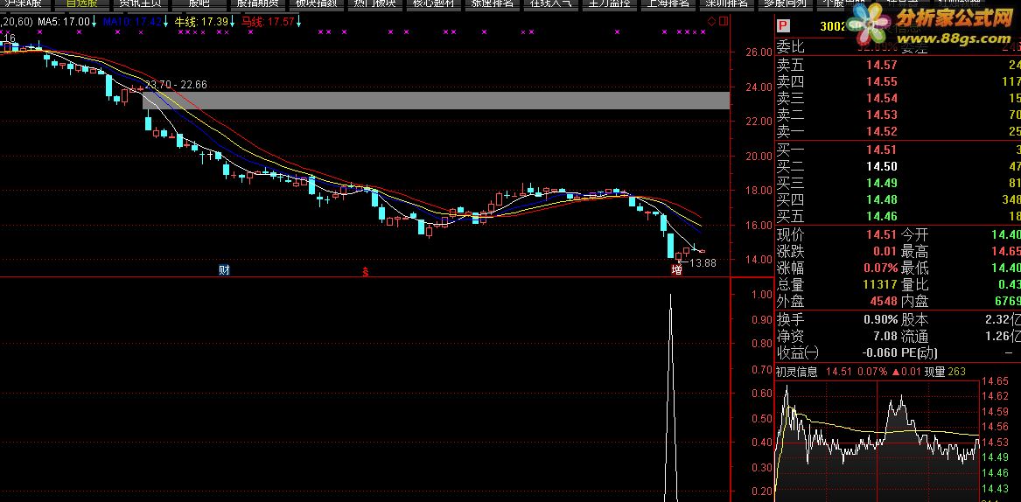Select the 买四 row at 14.48
This screenshot has width=1021, height=502.
click(x=898, y=199)
